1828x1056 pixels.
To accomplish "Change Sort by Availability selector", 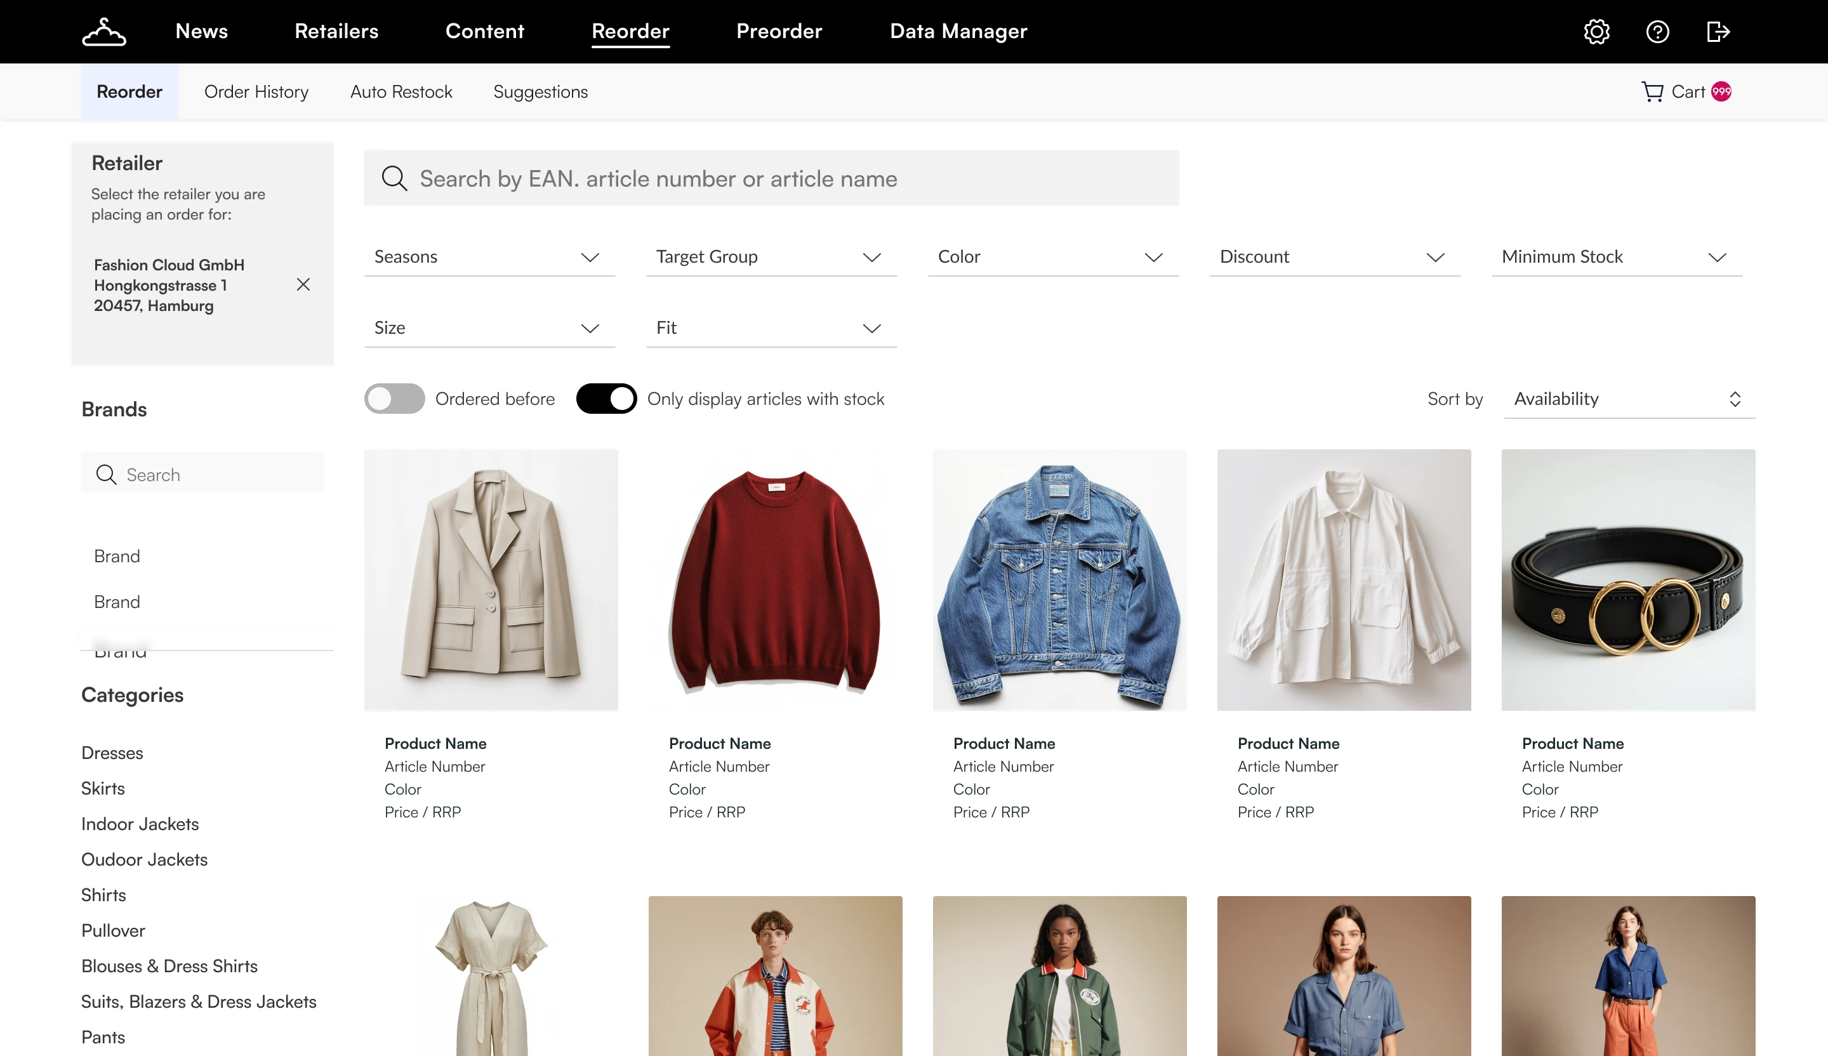I will 1629,399.
